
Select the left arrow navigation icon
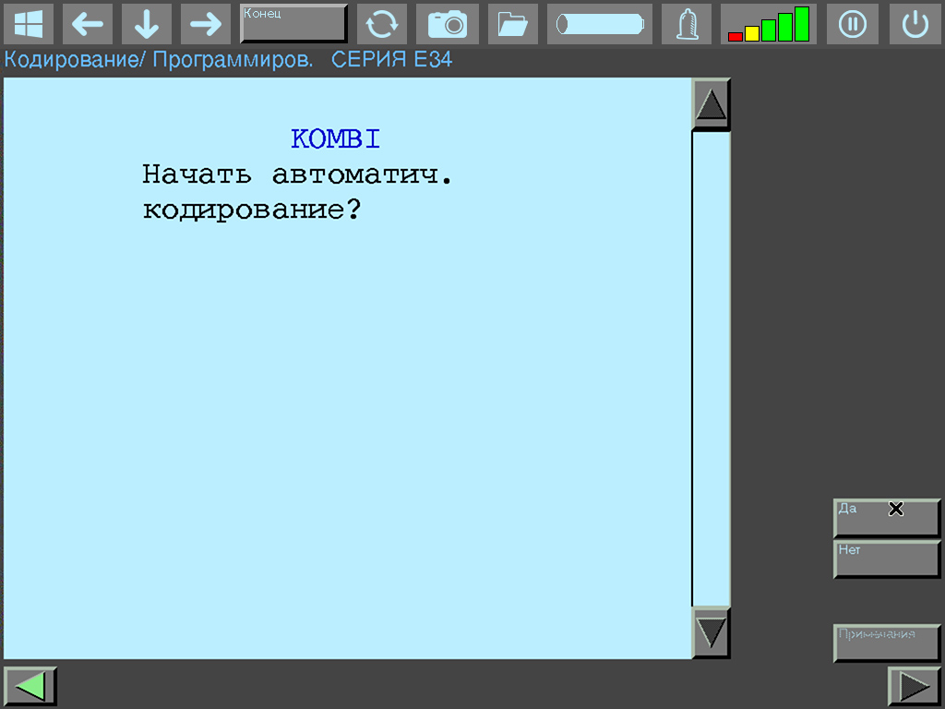coord(88,24)
